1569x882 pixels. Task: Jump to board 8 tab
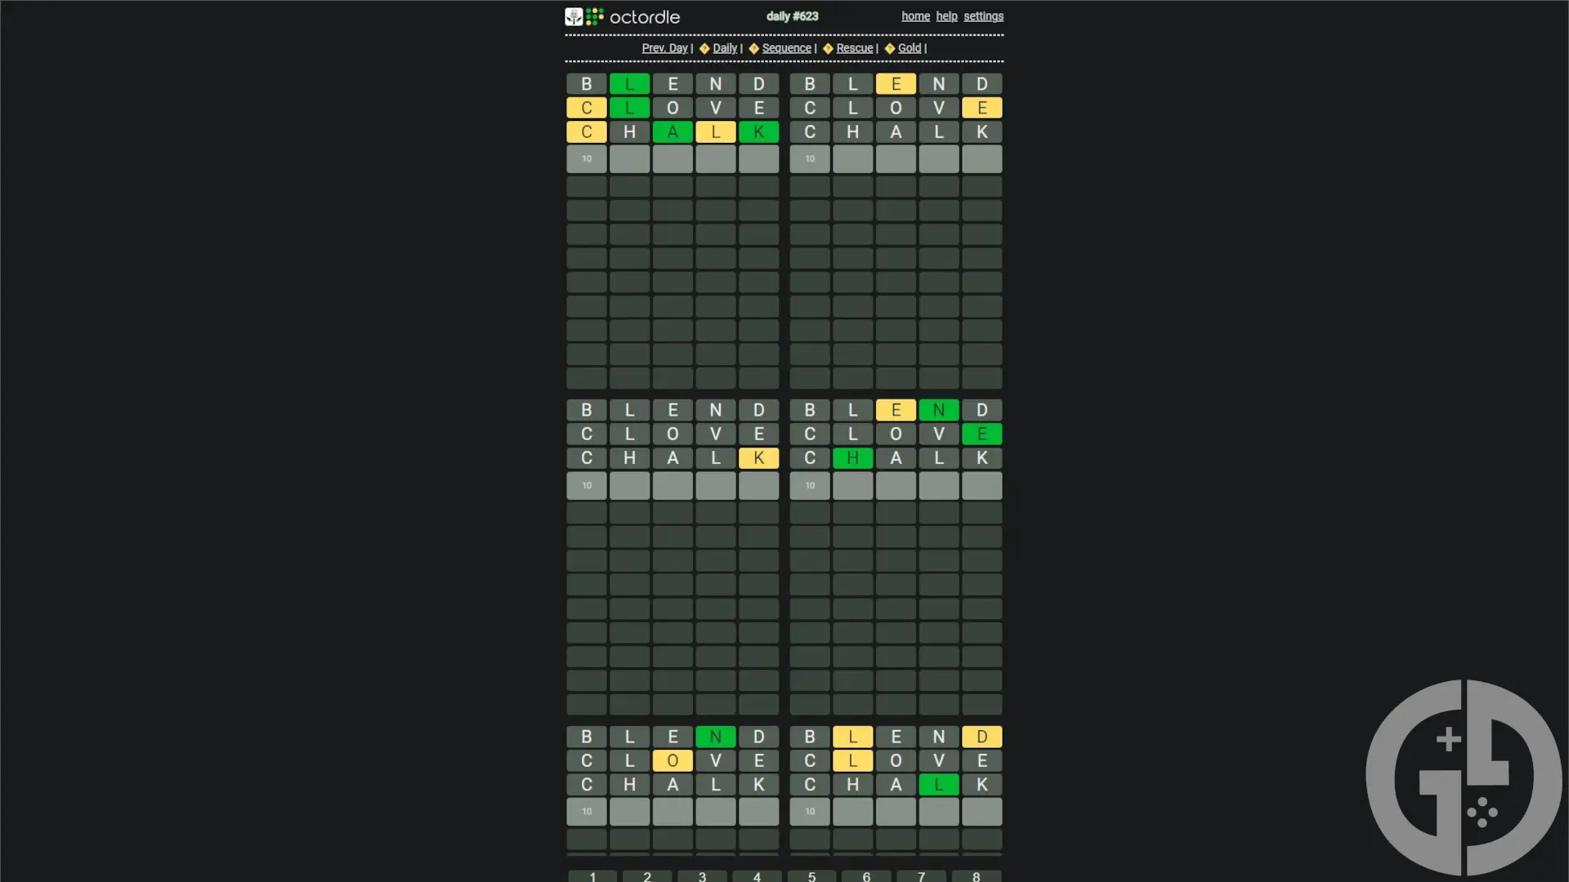(x=976, y=875)
